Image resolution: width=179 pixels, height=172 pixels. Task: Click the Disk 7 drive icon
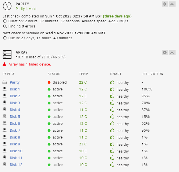(5, 130)
